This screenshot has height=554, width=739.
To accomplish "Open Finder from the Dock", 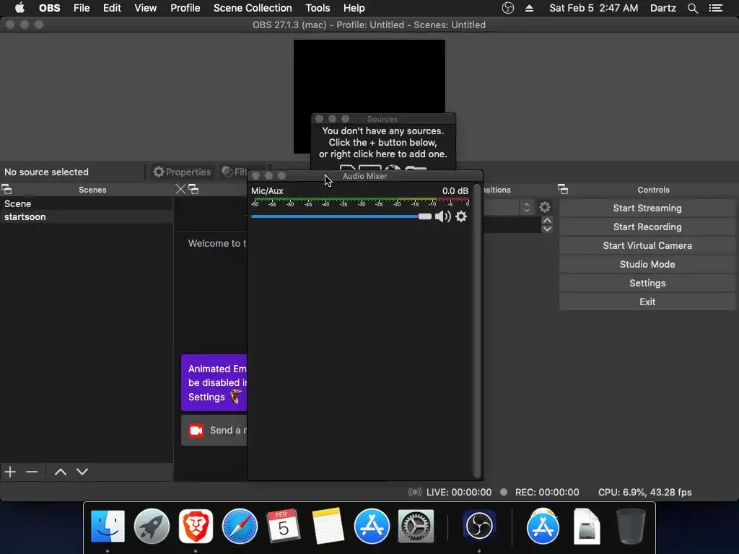I will [108, 526].
